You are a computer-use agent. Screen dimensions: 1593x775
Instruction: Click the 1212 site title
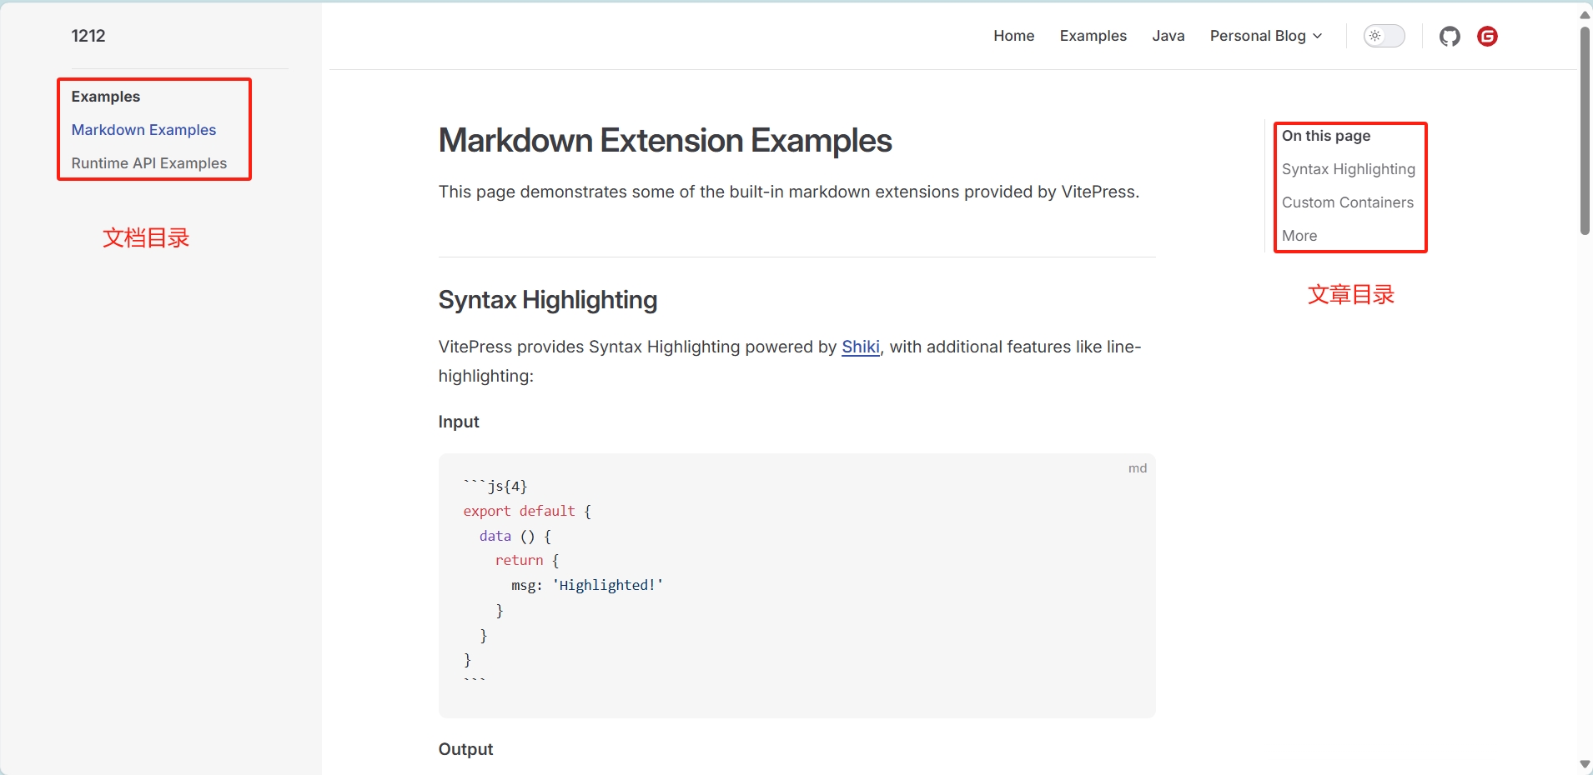88,36
